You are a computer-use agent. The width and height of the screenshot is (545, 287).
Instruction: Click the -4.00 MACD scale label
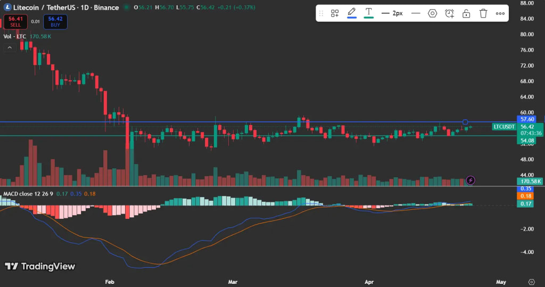pos(527,252)
